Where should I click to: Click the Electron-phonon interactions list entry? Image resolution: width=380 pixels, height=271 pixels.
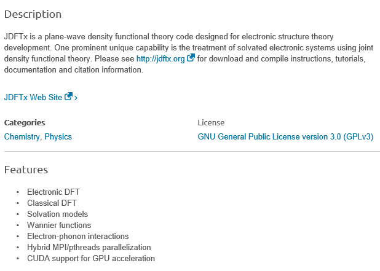tap(77, 237)
